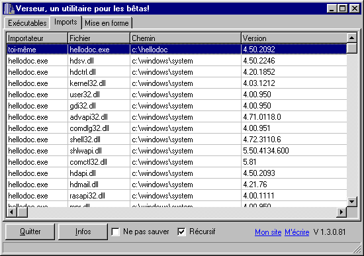Click version 4.03.1212 cell
Viewport: 364px width, 256px height.
pyautogui.click(x=294, y=83)
